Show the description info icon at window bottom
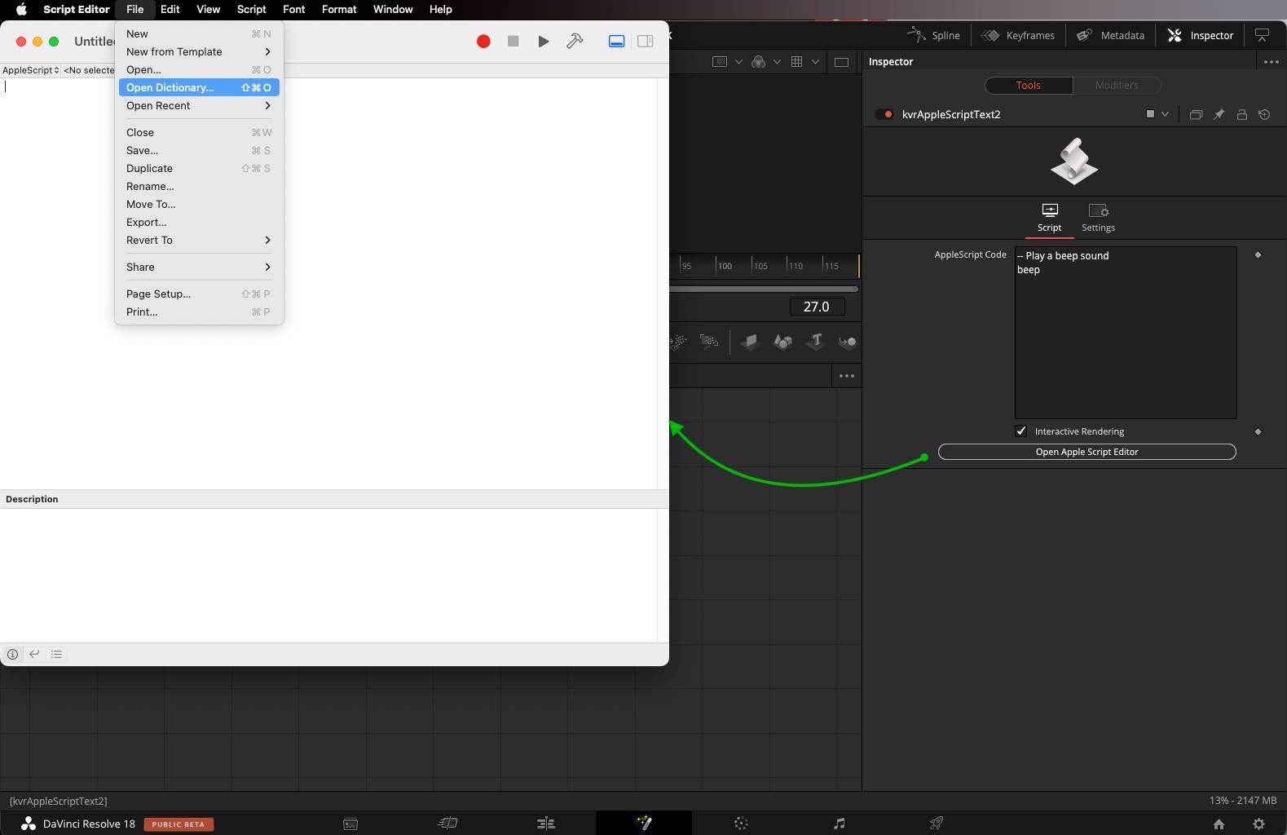1287x835 pixels. click(x=13, y=654)
